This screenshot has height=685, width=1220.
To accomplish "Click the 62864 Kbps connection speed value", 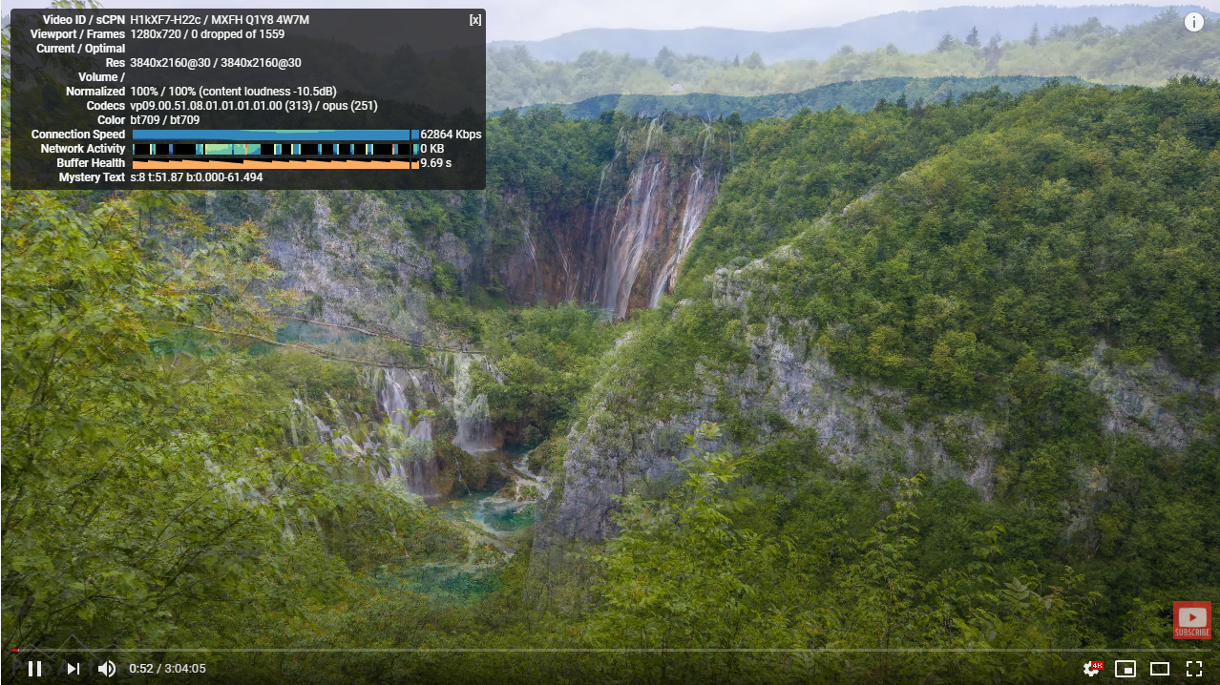I will tap(451, 135).
